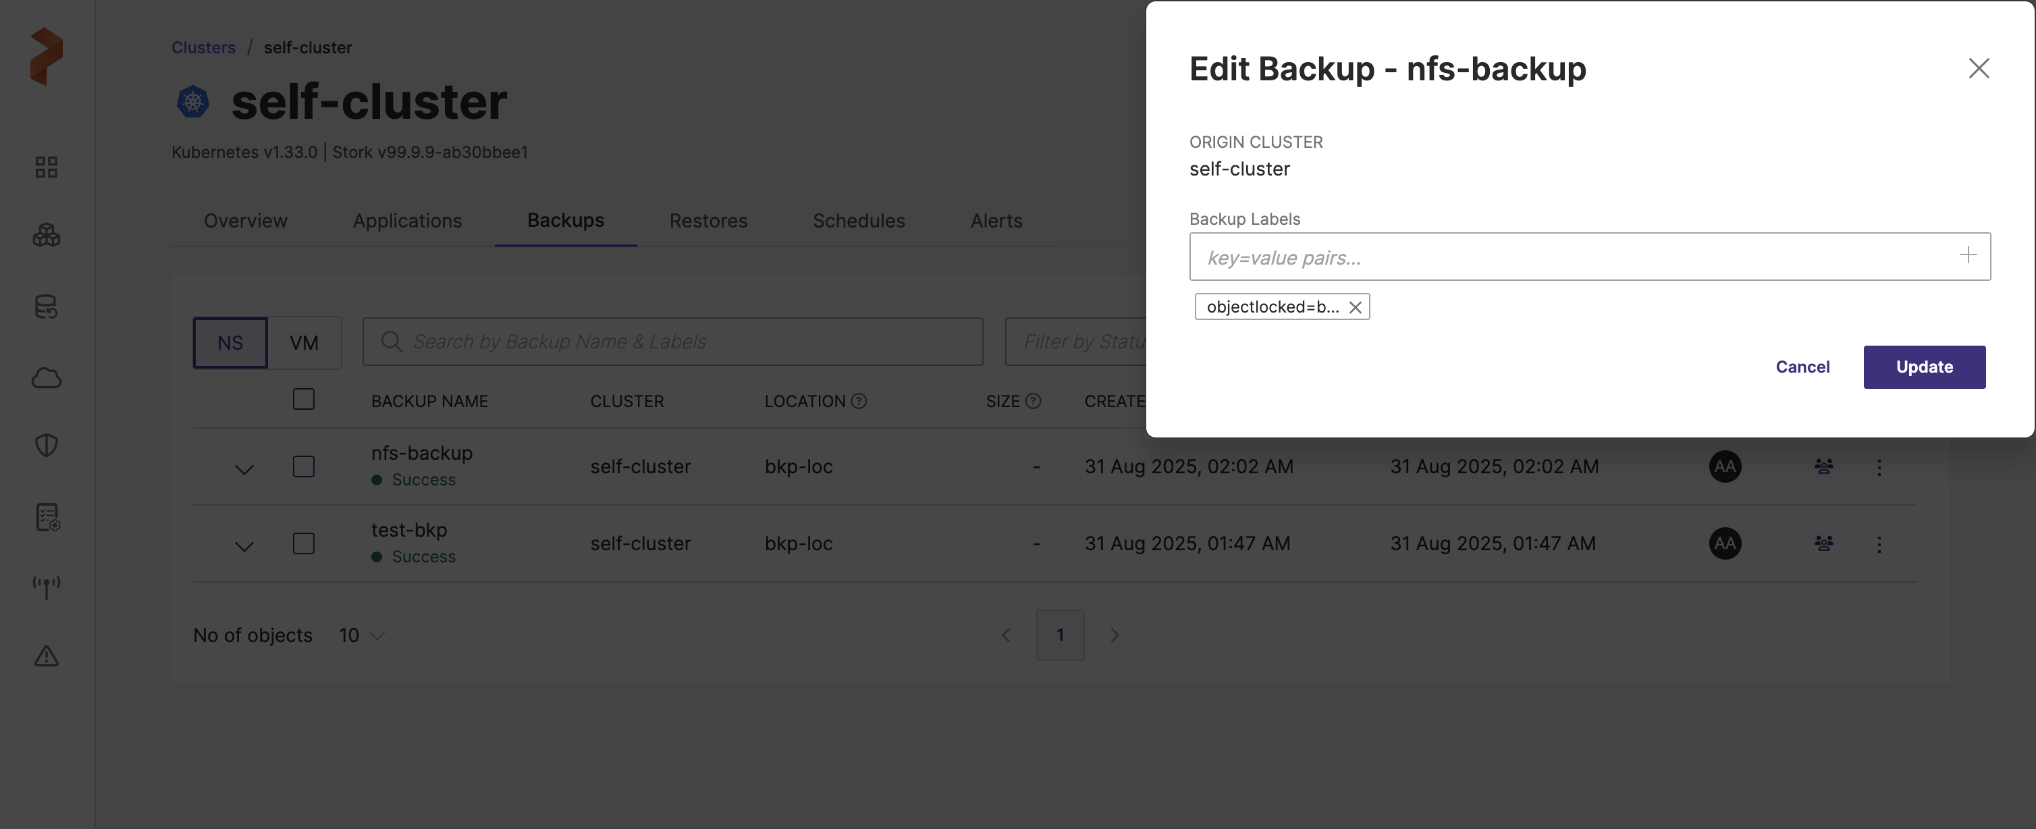Image resolution: width=2036 pixels, height=829 pixels.
Task: Toggle the select-all backups header checkbox
Action: [304, 399]
